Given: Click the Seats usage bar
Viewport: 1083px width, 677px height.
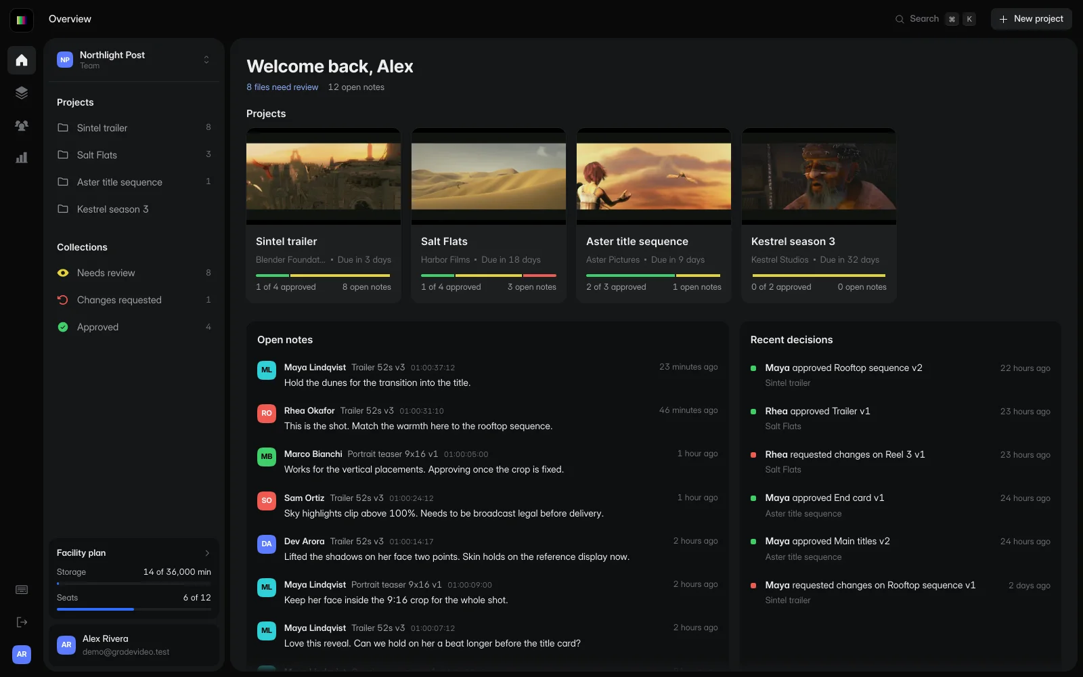Looking at the screenshot, I should pos(134,609).
